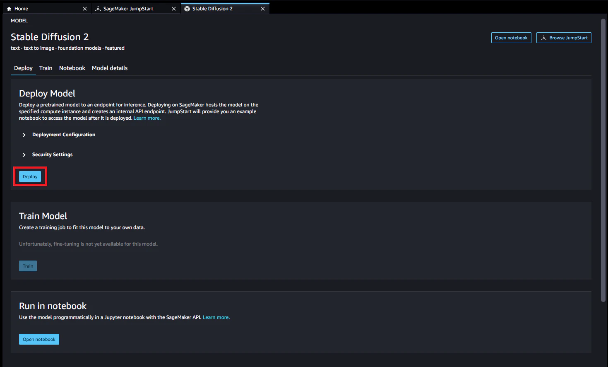The image size is (608, 367).
Task: Close the Stable Diffusion 2 tab
Action: pos(263,9)
